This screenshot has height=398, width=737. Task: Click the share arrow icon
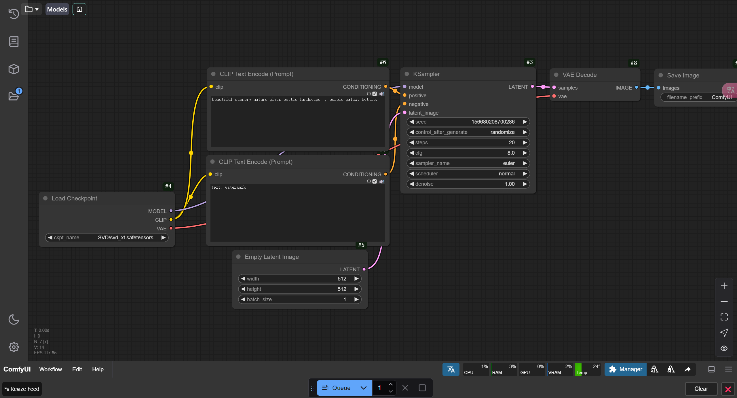(687, 369)
